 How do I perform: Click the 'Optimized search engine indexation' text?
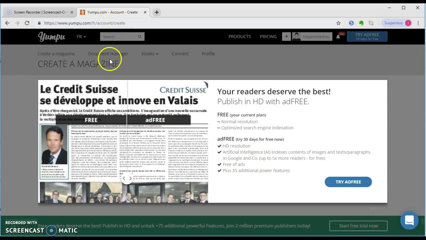(x=257, y=128)
